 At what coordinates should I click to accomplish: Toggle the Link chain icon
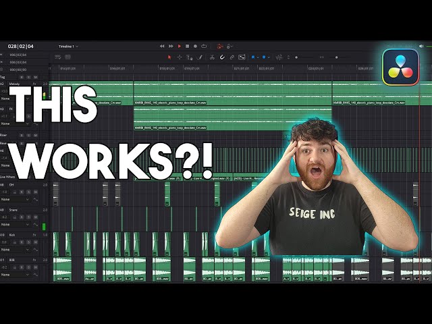point(232,57)
